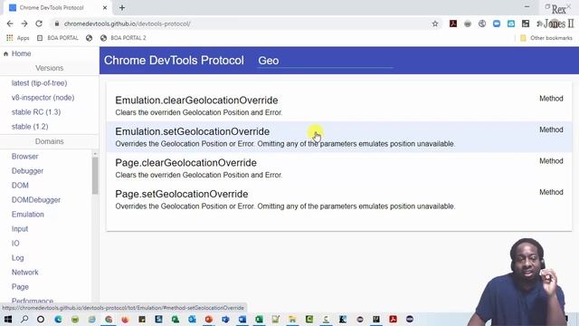This screenshot has width=579, height=326.
Task: Open Excel from the taskbar
Action: [x=259, y=319]
